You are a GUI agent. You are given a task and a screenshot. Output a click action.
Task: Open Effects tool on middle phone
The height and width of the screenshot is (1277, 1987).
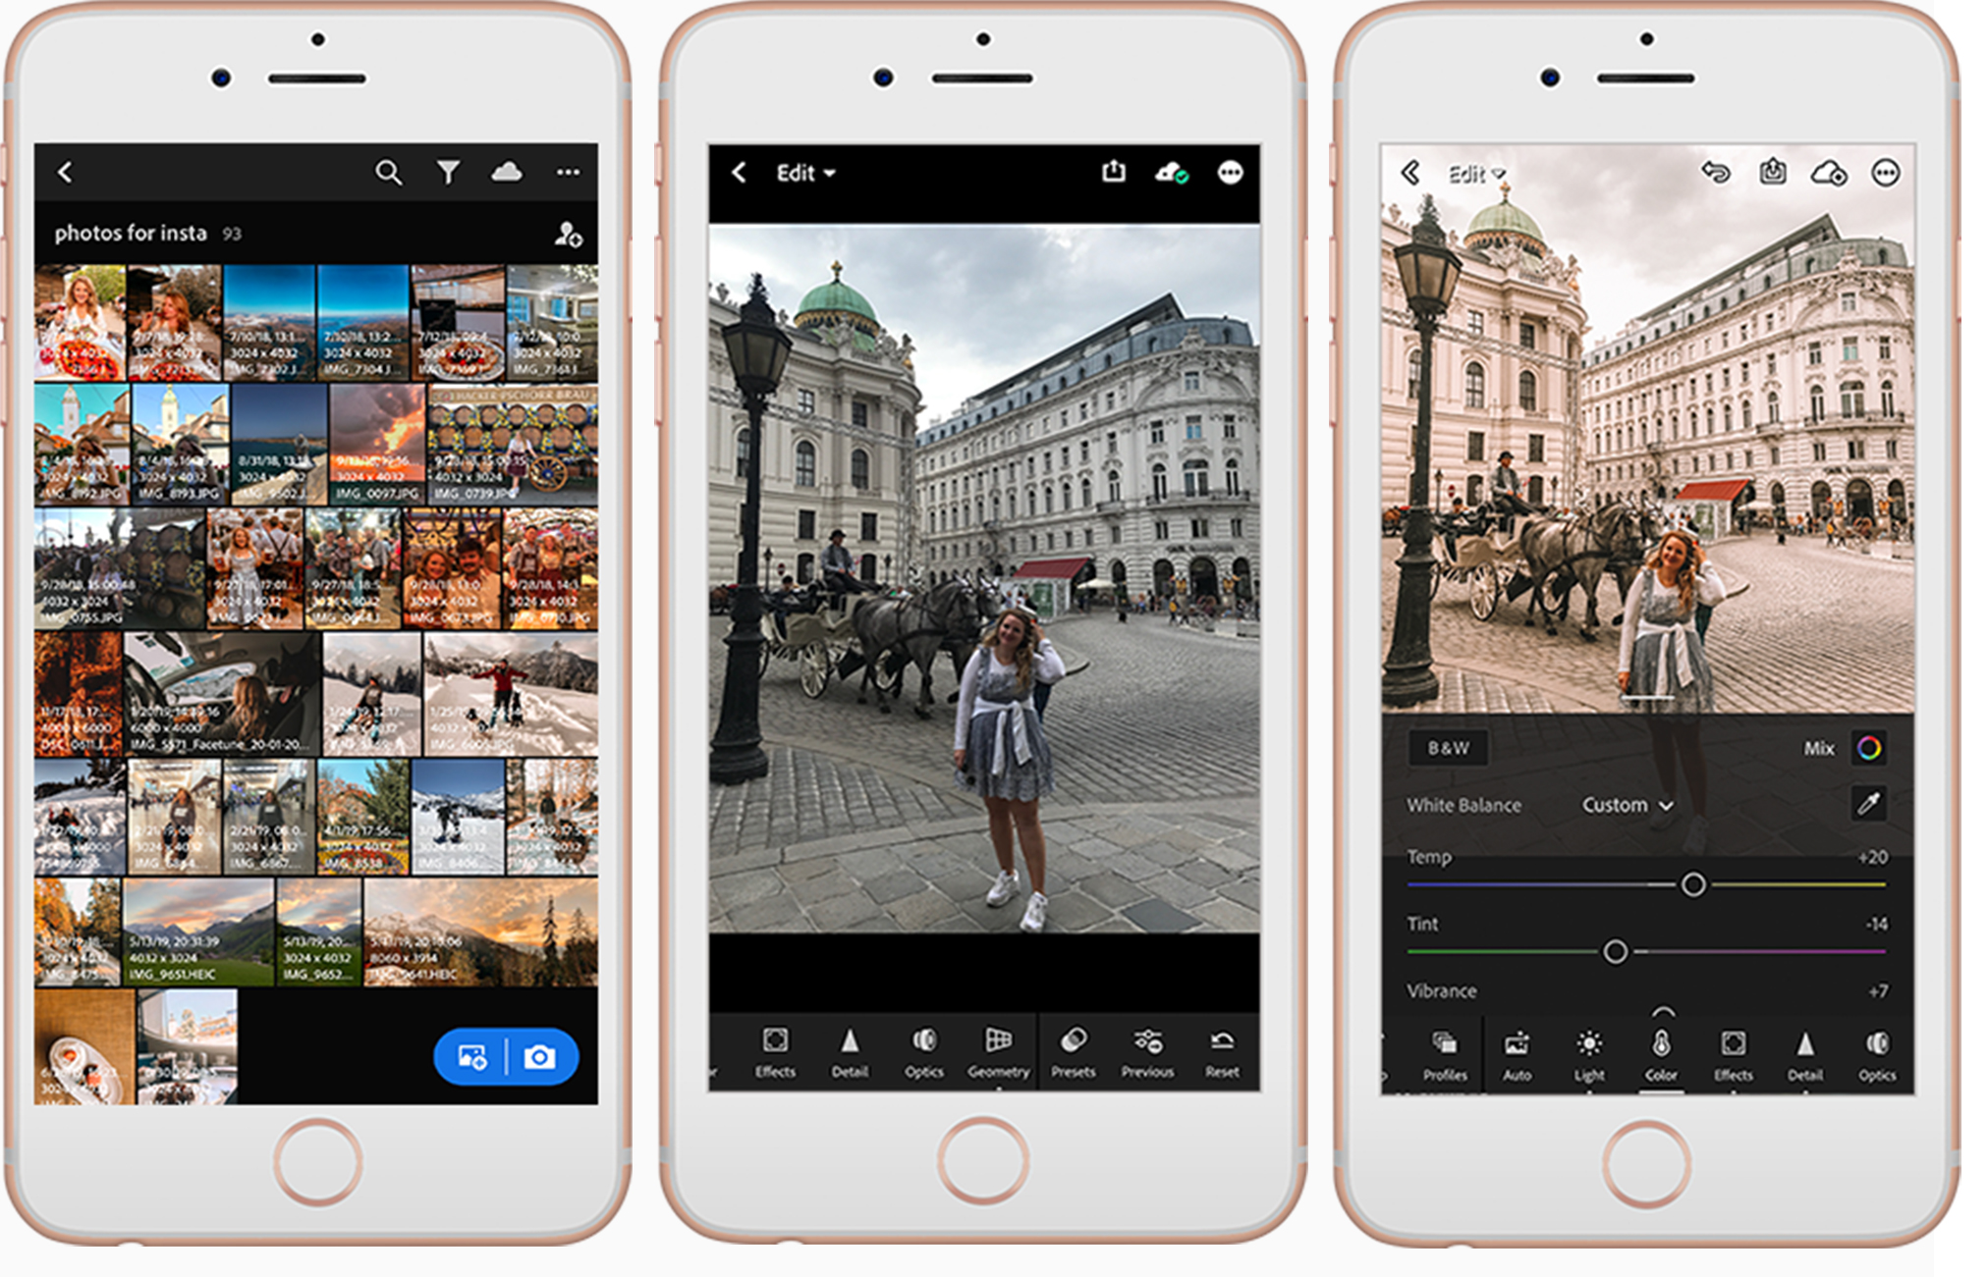[x=775, y=1052]
